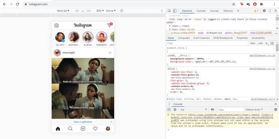Toggle :hov element state panel
Viewport: 279px width, 139px height.
[x=252, y=43]
